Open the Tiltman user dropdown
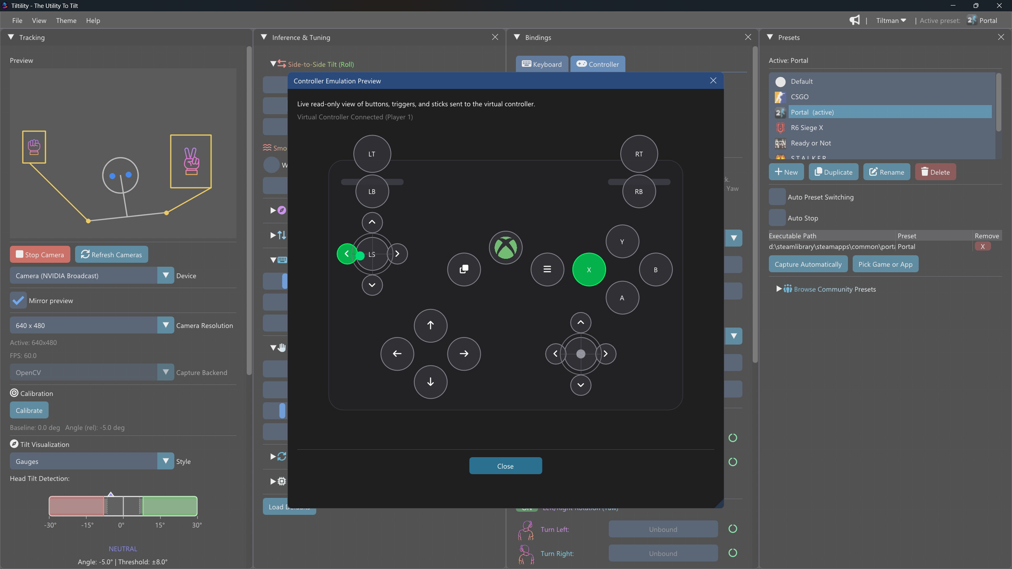 coord(891,21)
